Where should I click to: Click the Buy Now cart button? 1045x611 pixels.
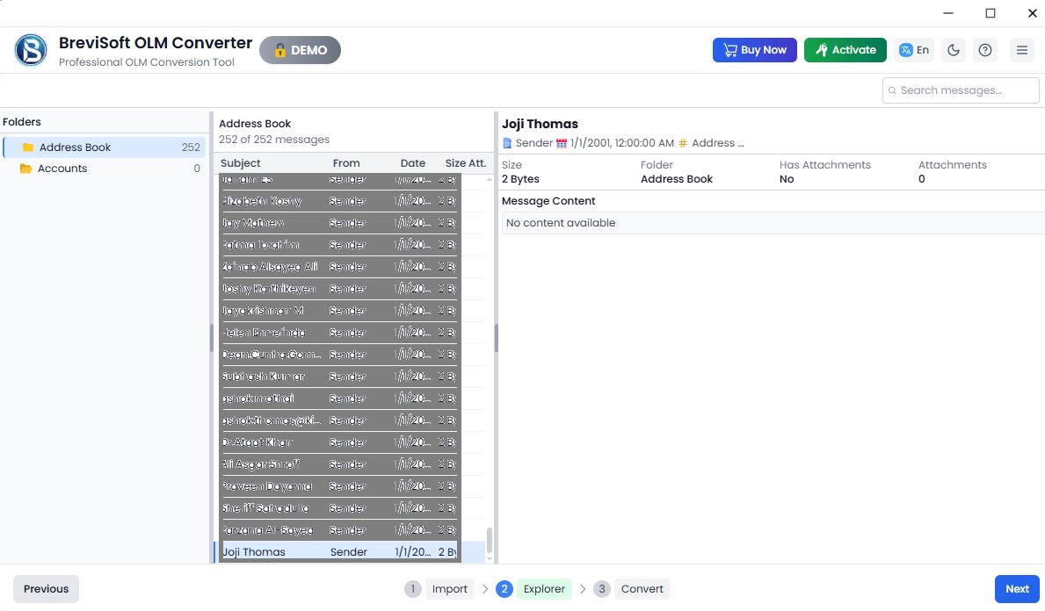coord(754,50)
